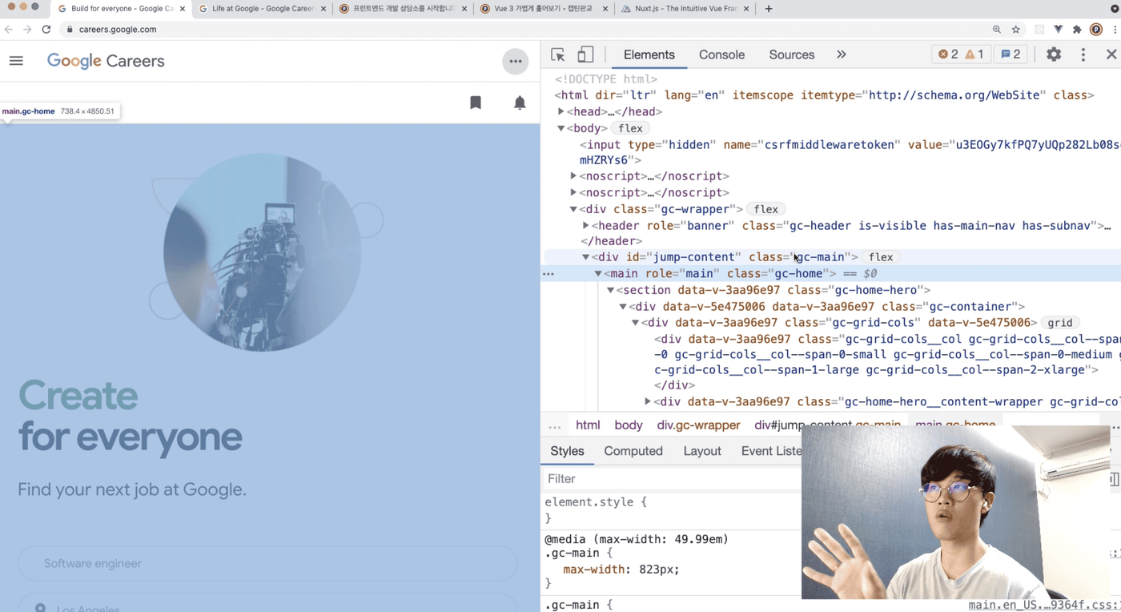
Task: Show more DevTools tabs via double chevron
Action: (841, 54)
